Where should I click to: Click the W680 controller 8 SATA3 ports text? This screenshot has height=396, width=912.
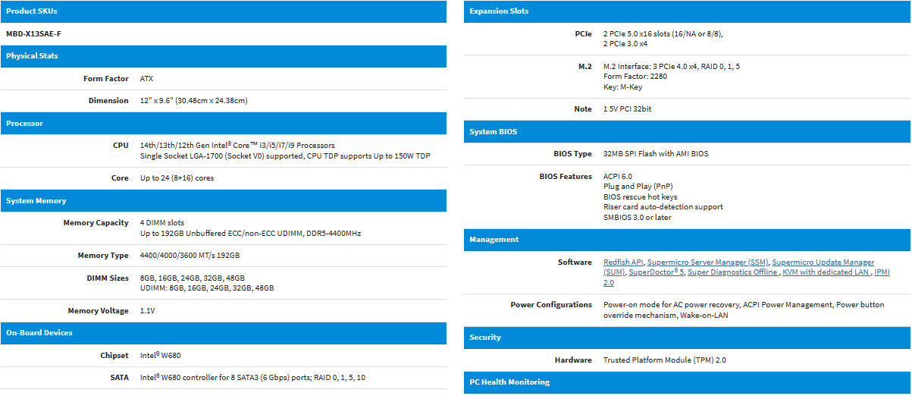[253, 378]
